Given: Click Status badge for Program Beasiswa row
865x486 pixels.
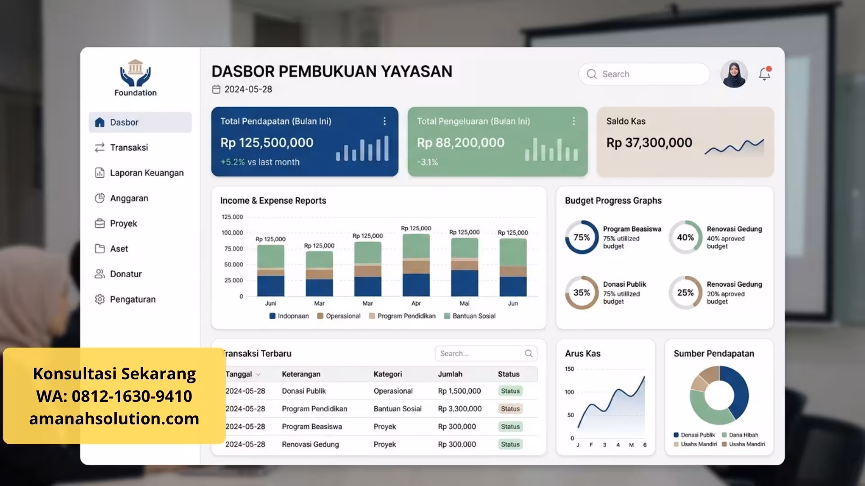Looking at the screenshot, I should pyautogui.click(x=510, y=427).
